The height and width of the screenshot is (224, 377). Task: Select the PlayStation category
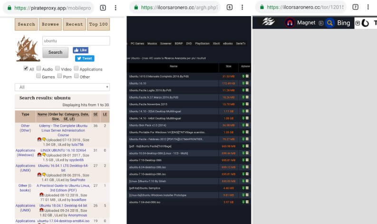202,44
